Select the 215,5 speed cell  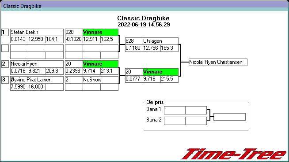[169, 79]
